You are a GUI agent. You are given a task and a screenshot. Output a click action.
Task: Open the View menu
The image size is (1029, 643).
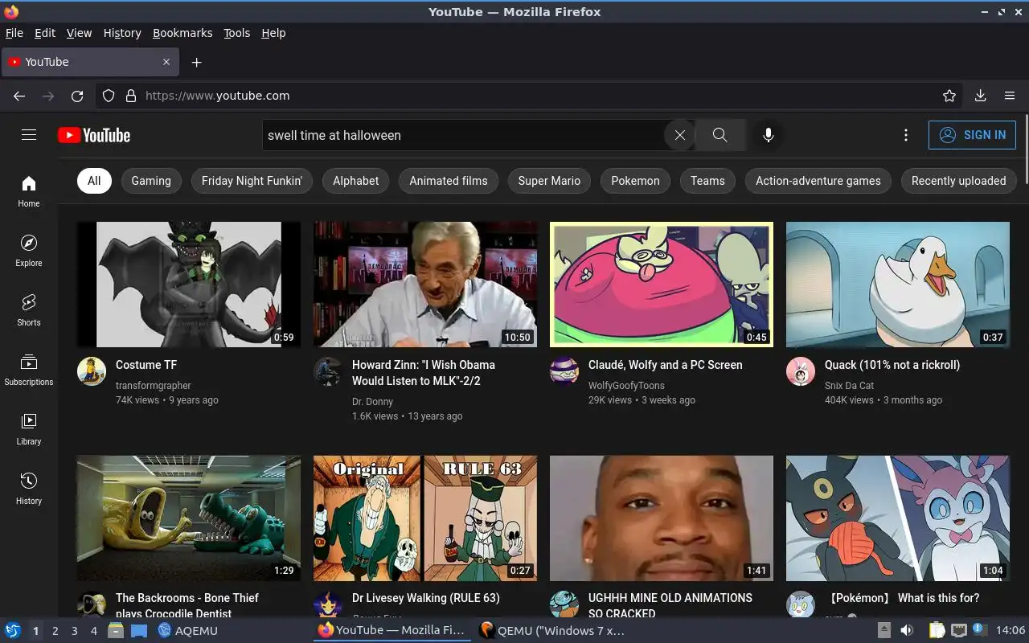coord(79,33)
